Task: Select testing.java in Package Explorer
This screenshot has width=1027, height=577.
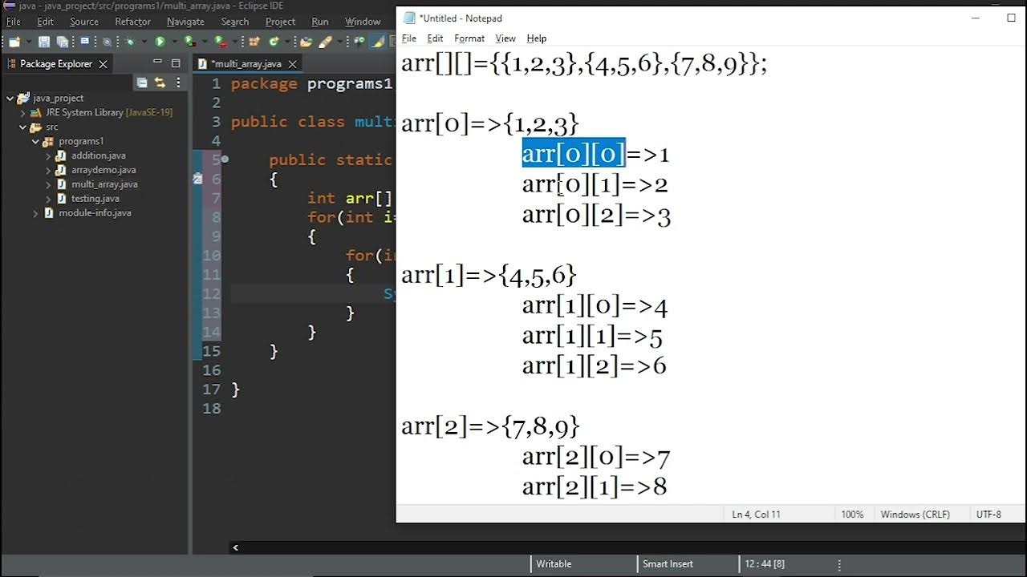Action: (x=95, y=199)
